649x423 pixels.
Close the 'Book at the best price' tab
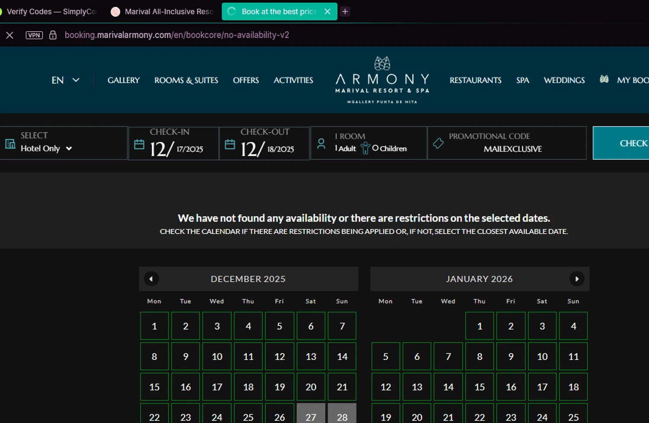328,12
